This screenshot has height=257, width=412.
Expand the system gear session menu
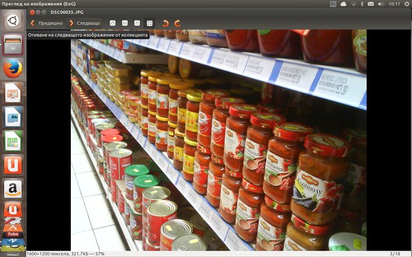click(x=405, y=4)
